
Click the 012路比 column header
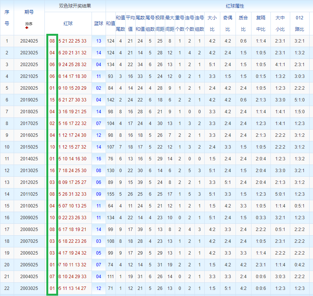[299, 23]
